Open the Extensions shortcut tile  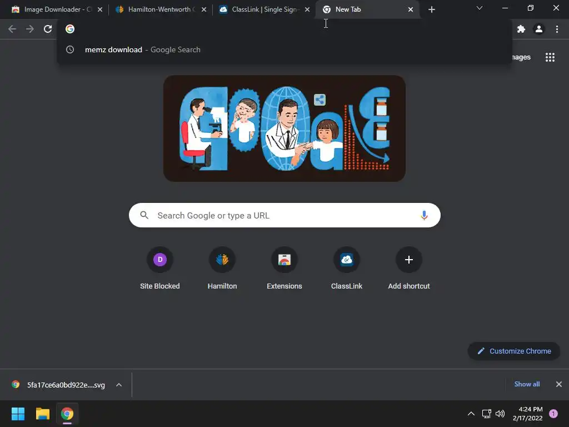point(284,268)
